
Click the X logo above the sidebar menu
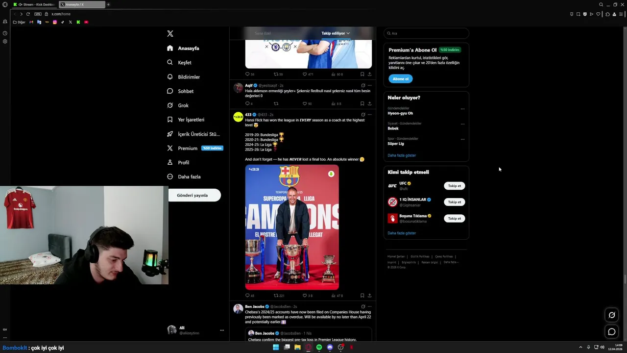point(170,34)
